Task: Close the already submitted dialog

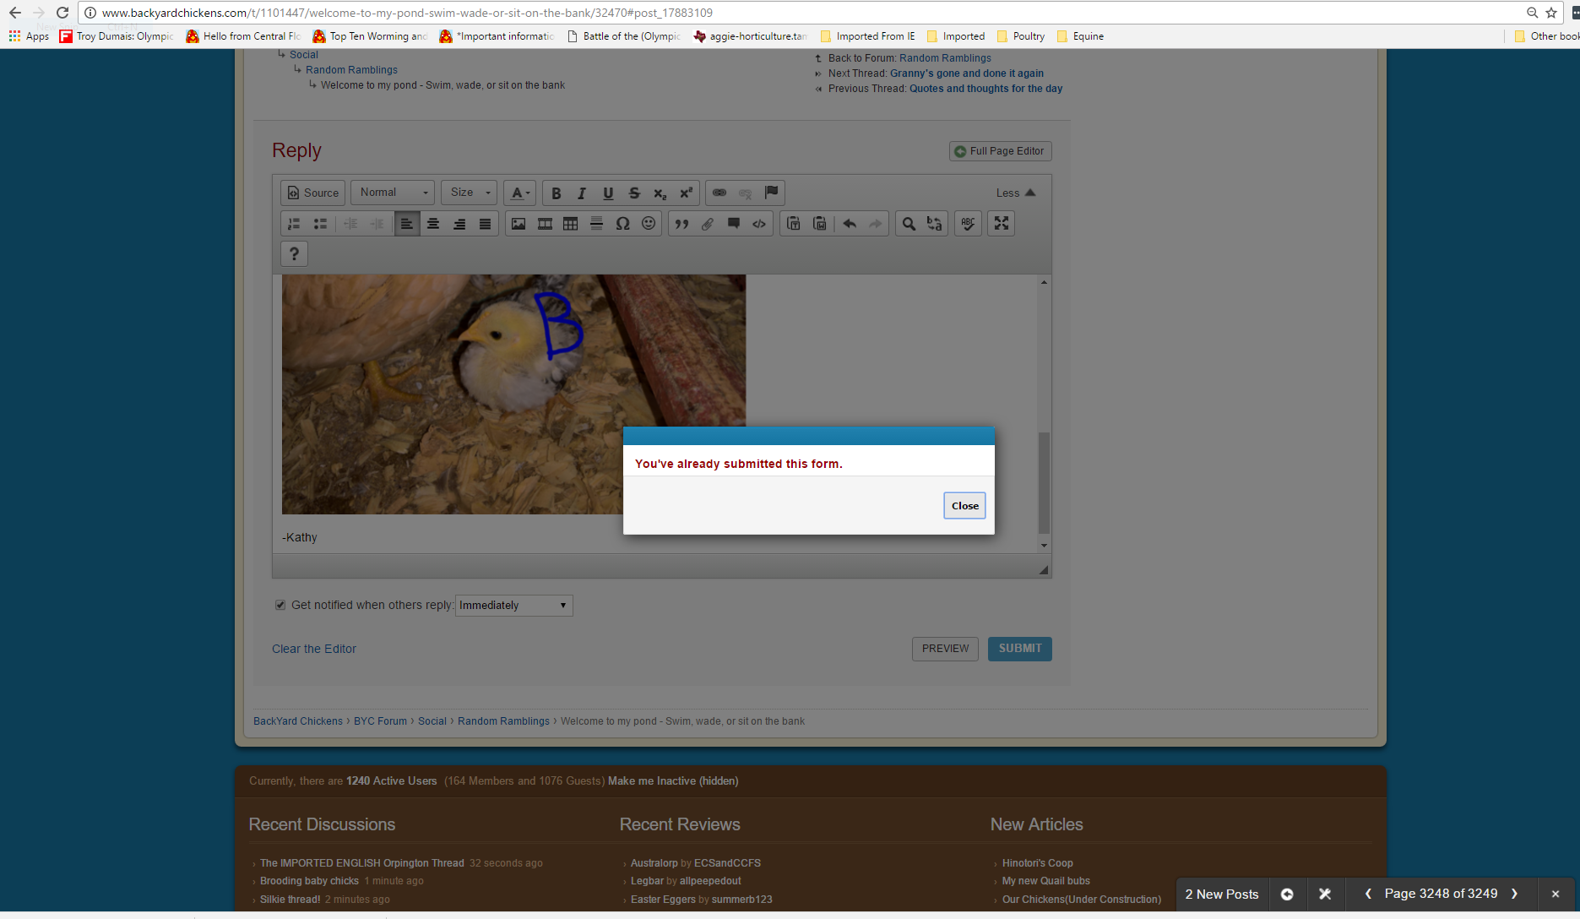Action: click(x=964, y=506)
